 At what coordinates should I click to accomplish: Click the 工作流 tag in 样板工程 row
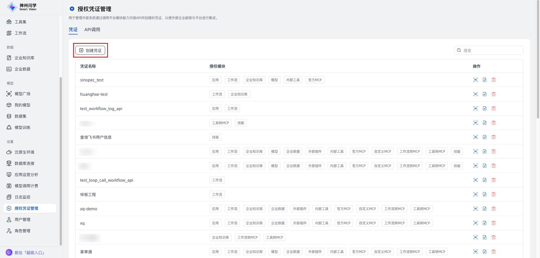[x=217, y=195]
